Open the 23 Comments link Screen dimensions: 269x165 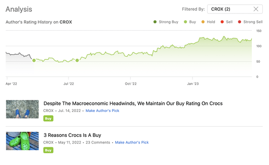[x=98, y=143]
